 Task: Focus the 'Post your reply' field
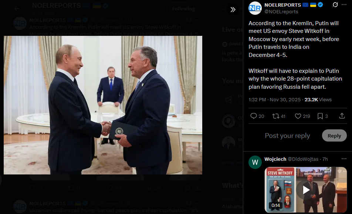[x=287, y=136]
